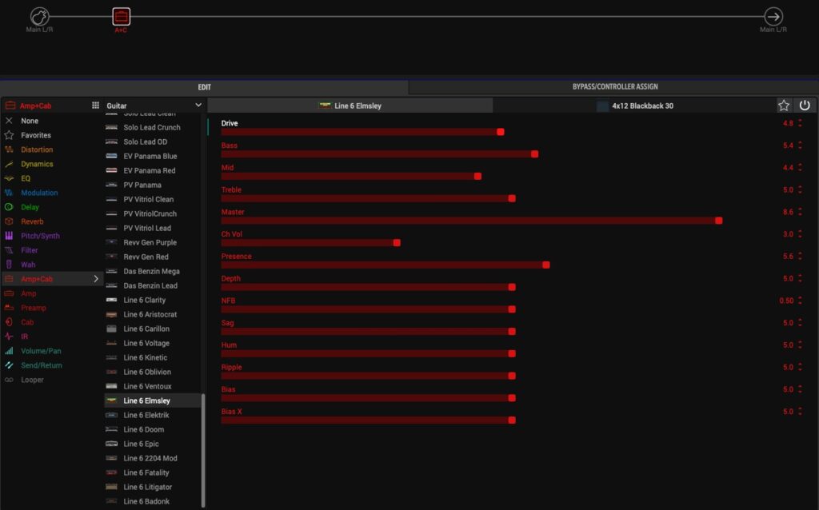Choose the Reverb category icon
Screen dimensions: 819x510
tap(9, 221)
